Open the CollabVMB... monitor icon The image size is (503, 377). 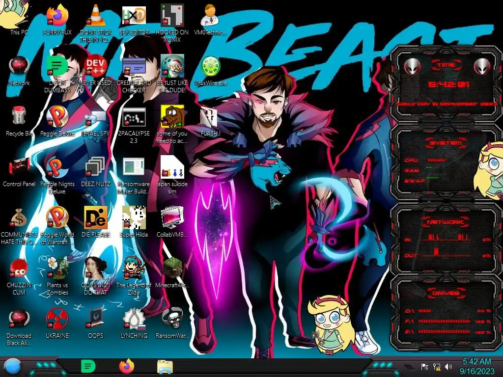(172, 222)
